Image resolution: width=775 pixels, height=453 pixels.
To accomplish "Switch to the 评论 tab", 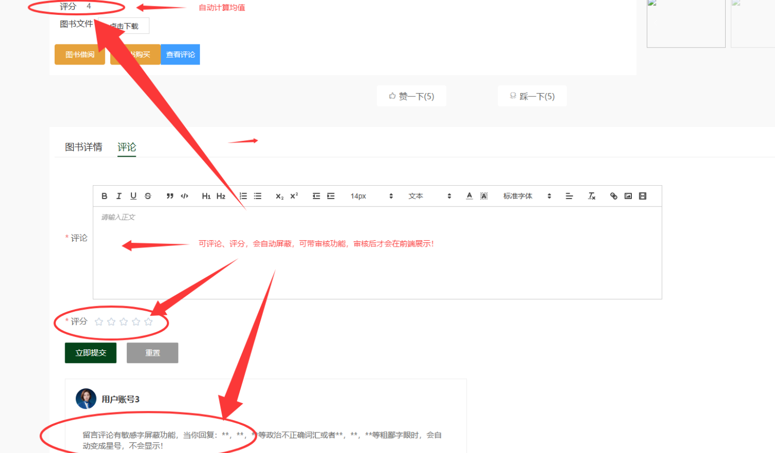I will 127,147.
